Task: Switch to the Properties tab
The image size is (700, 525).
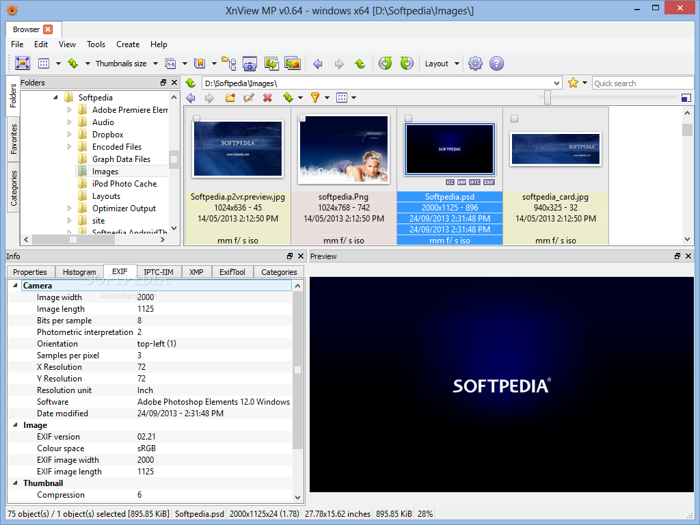Action: click(x=30, y=272)
